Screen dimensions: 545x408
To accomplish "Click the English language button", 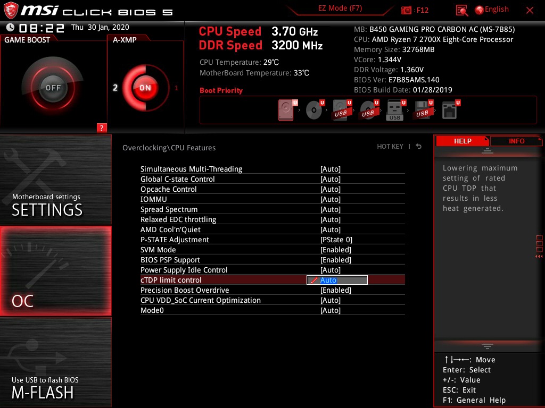I will click(x=497, y=10).
